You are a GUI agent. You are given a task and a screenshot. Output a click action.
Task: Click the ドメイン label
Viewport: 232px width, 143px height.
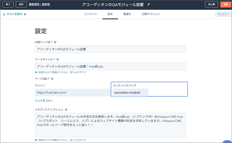40,86
